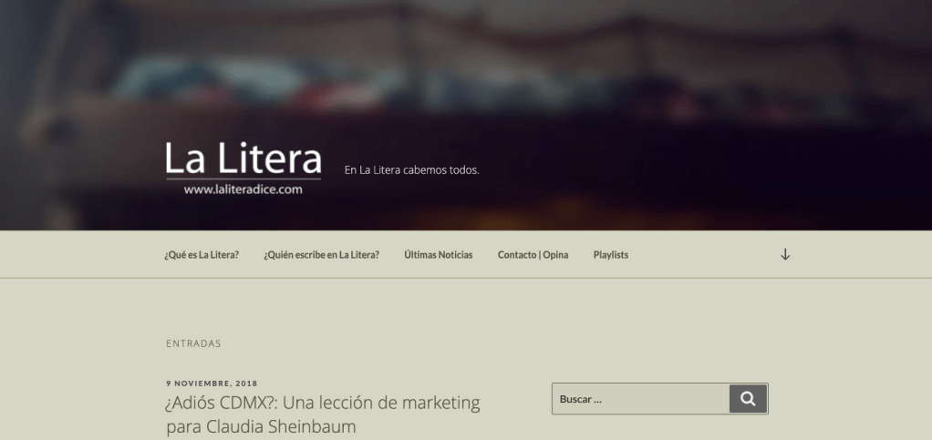Go to Últimas Noticias
The width and height of the screenshot is (932, 440).
pyautogui.click(x=438, y=255)
